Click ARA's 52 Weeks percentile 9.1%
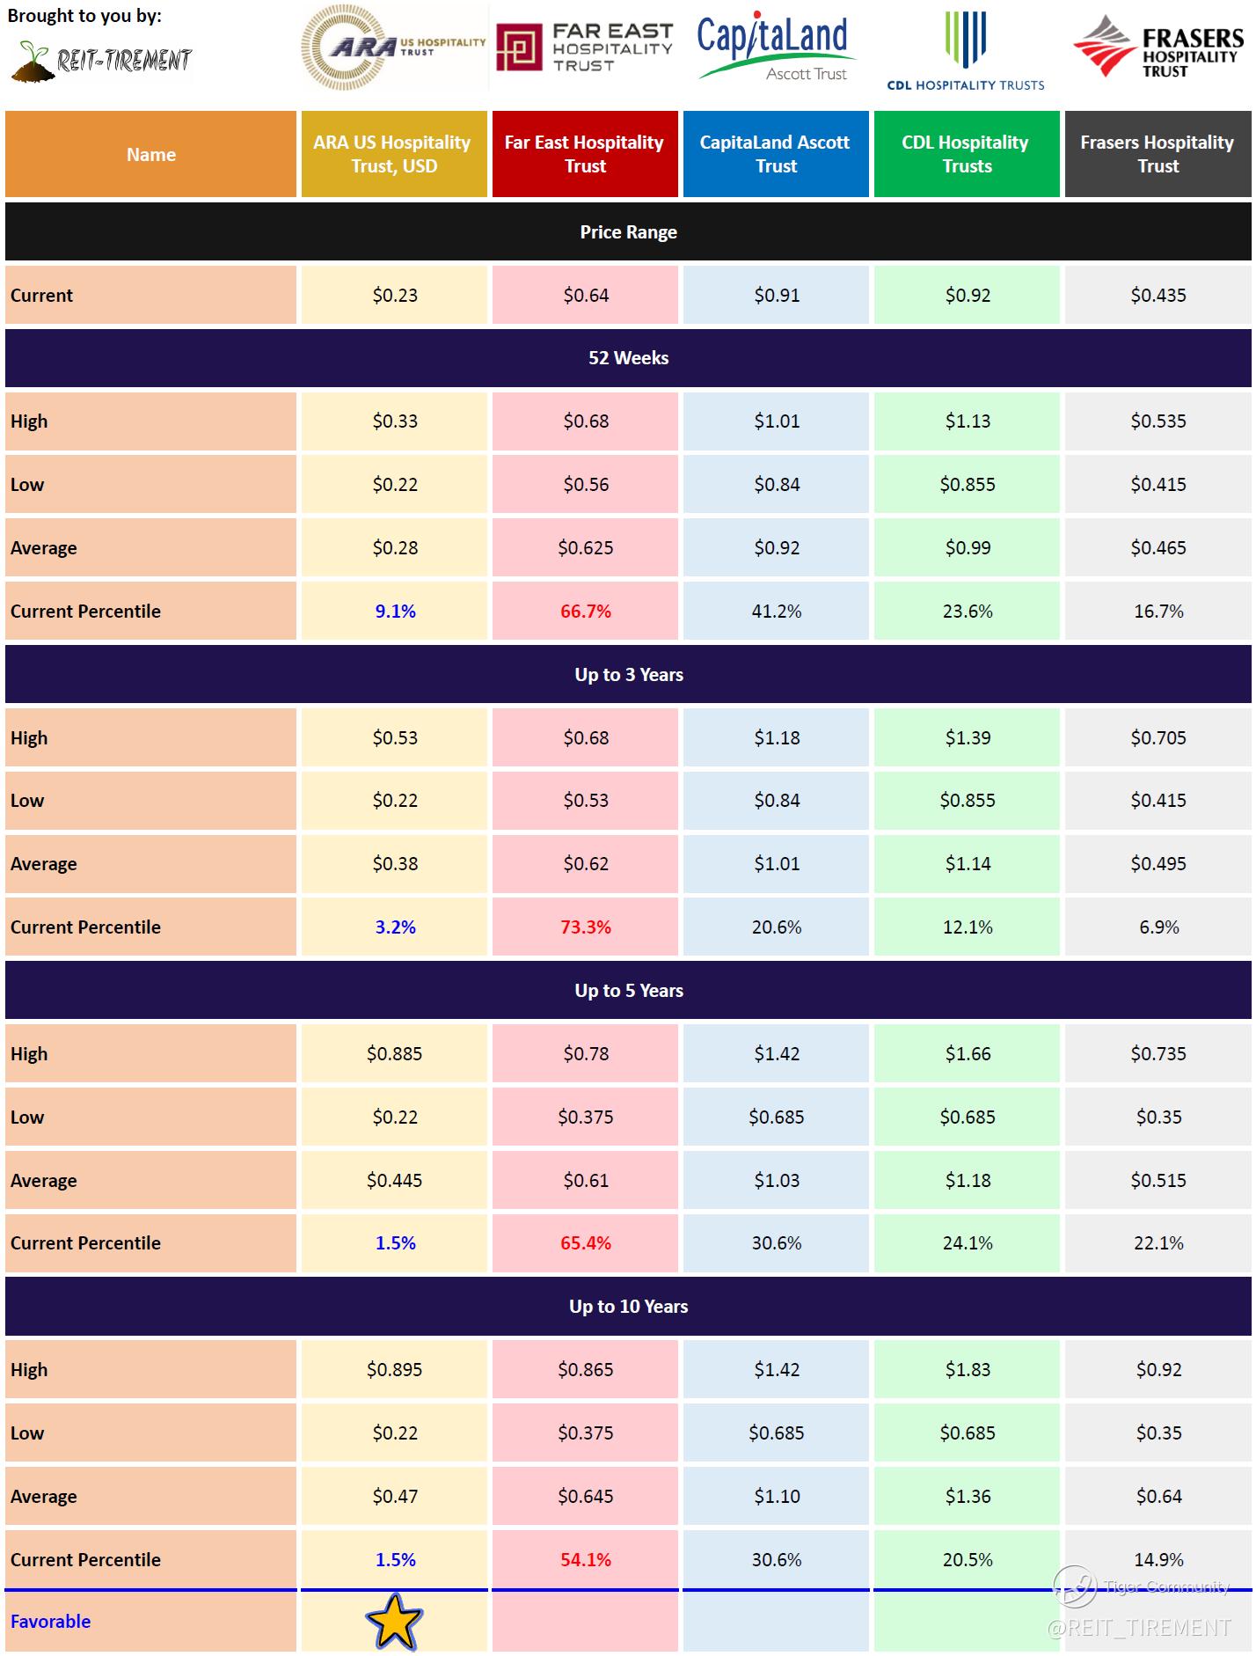The image size is (1256, 1656). click(395, 612)
